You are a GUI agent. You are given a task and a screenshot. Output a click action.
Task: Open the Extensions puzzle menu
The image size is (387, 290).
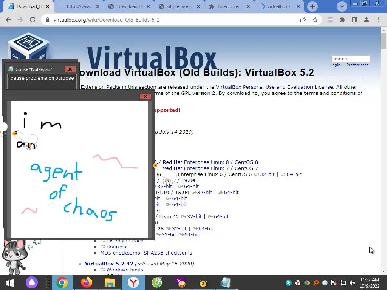pyautogui.click(x=342, y=20)
